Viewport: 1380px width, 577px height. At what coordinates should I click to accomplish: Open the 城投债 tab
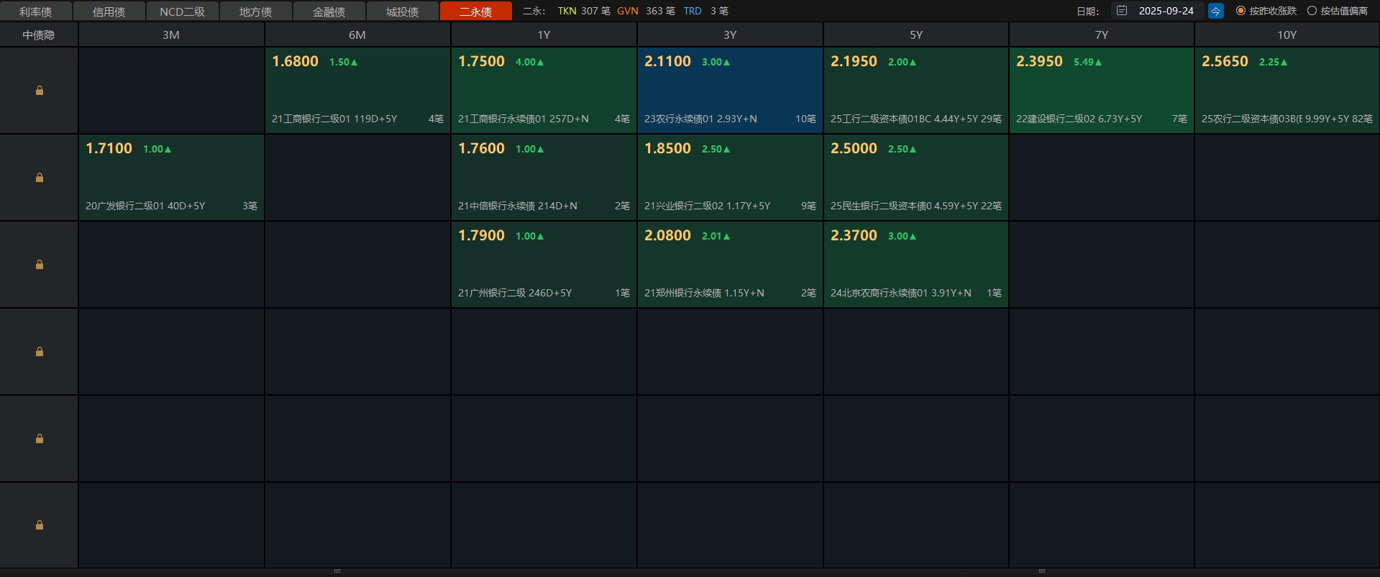[402, 12]
